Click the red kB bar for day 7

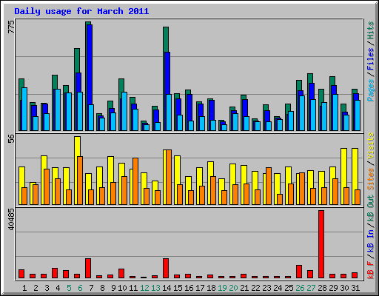point(88,269)
